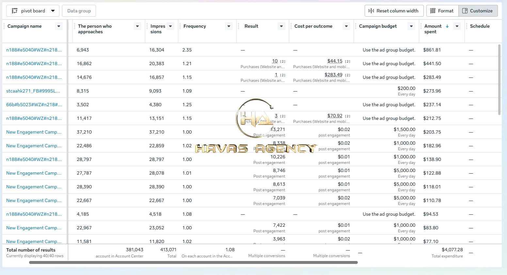The width and height of the screenshot is (507, 275).
Task: Open 'The person who approaches' column arrow
Action: point(137,26)
